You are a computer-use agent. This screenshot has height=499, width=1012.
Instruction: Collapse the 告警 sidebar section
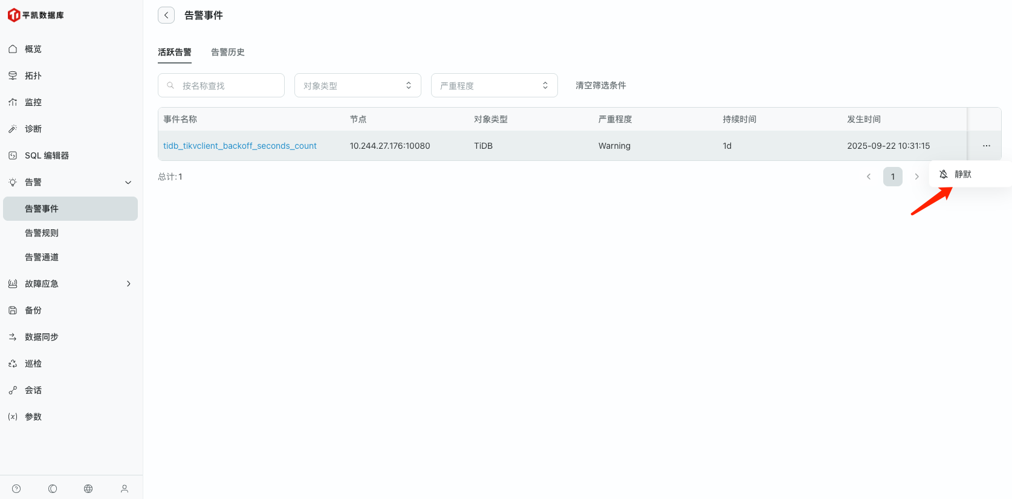coord(128,182)
